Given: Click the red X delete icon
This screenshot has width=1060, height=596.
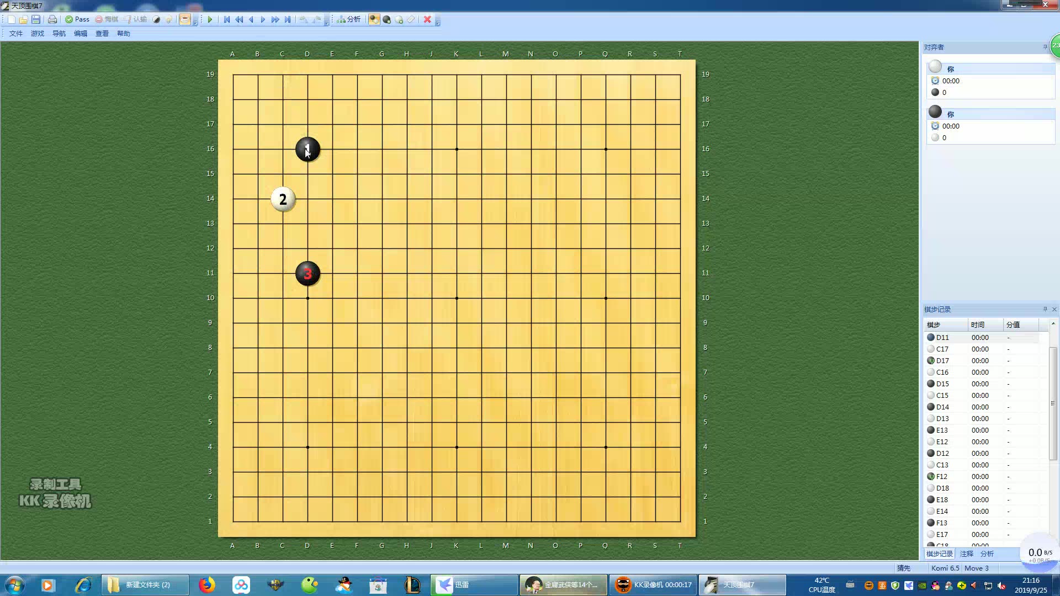Looking at the screenshot, I should (x=427, y=19).
